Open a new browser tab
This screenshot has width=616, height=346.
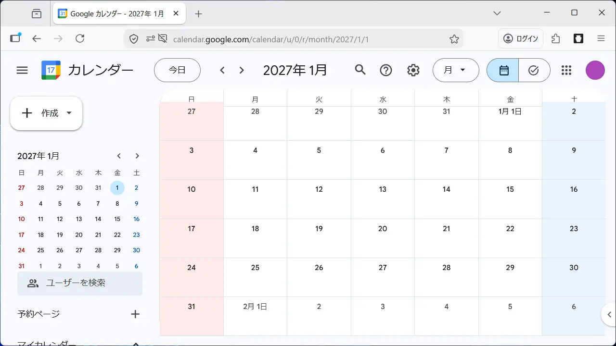click(198, 13)
